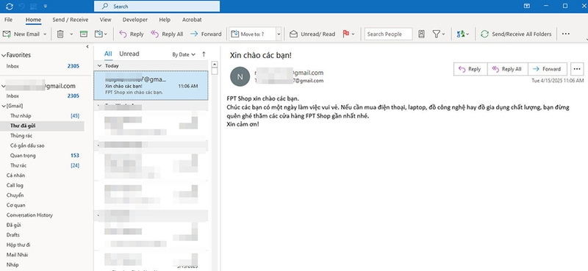588x271 pixels.
Task: Expand the Delete dropdown arrow
Action: 71,34
